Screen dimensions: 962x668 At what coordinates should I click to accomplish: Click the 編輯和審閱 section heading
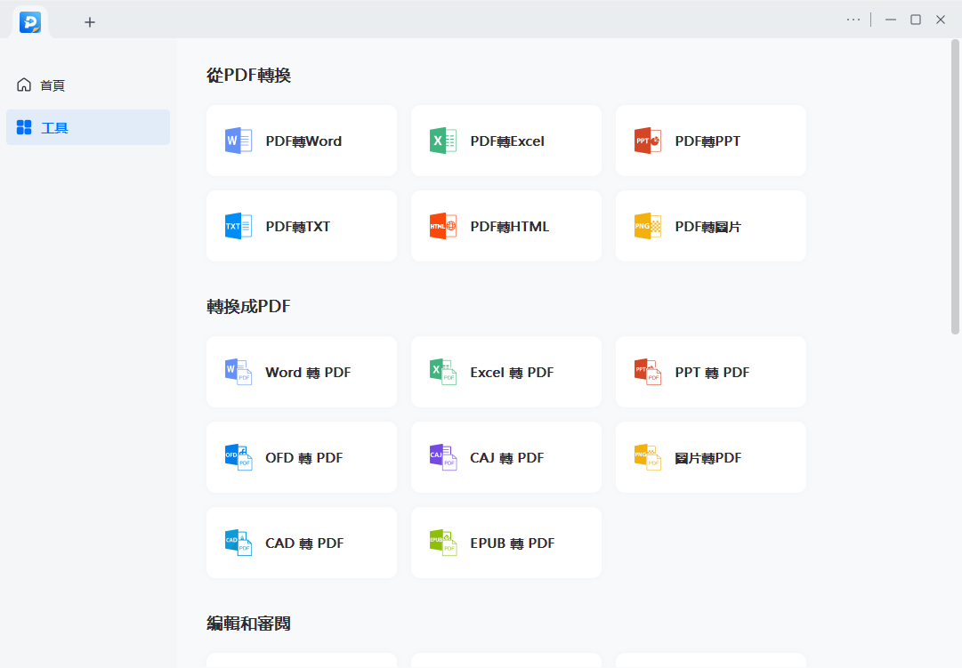[248, 624]
